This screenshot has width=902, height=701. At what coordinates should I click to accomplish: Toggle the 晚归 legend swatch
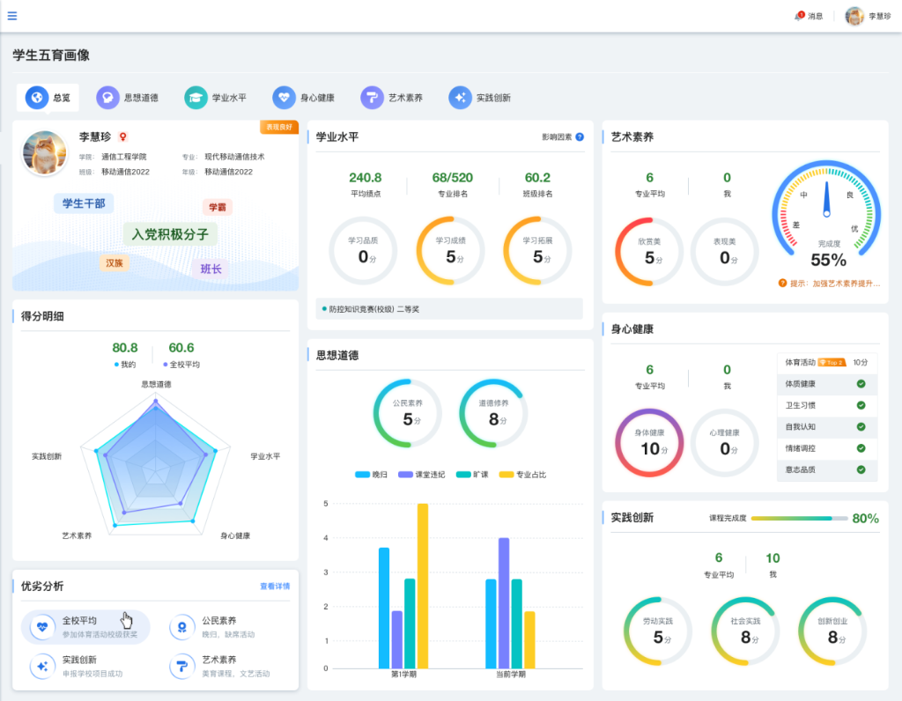[362, 475]
